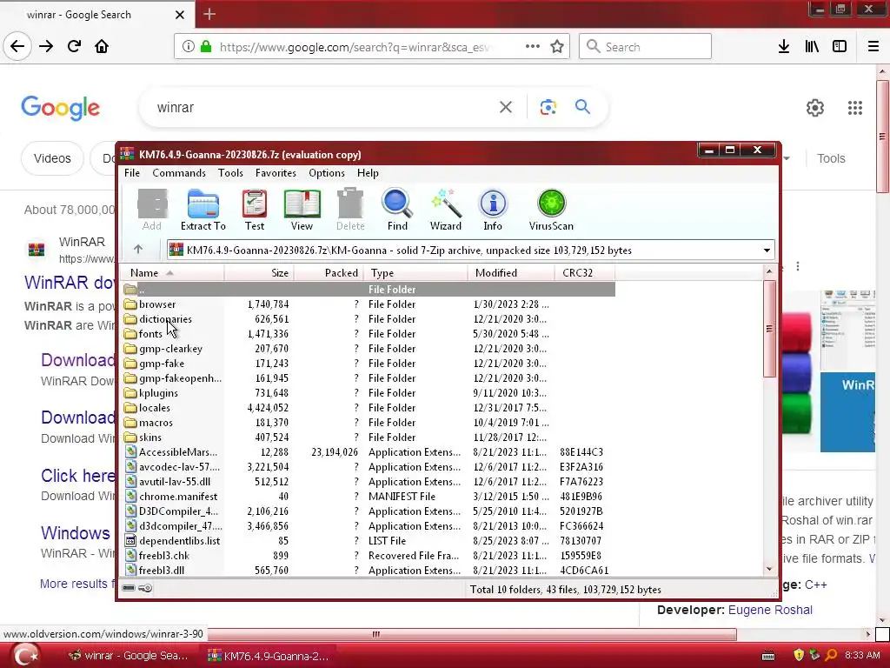Click the Find toolbar icon
Screen dimensions: 890x668
(397, 210)
